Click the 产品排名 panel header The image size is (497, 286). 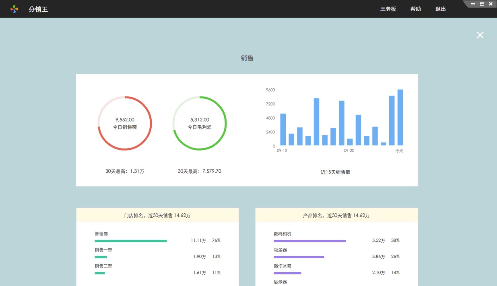336,215
